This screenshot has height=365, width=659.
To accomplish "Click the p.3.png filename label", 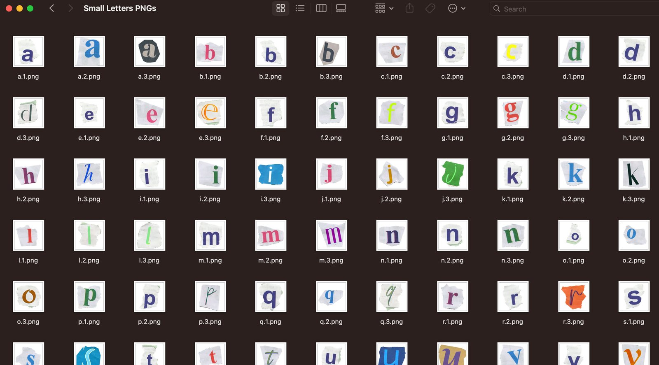I will pyautogui.click(x=210, y=322).
